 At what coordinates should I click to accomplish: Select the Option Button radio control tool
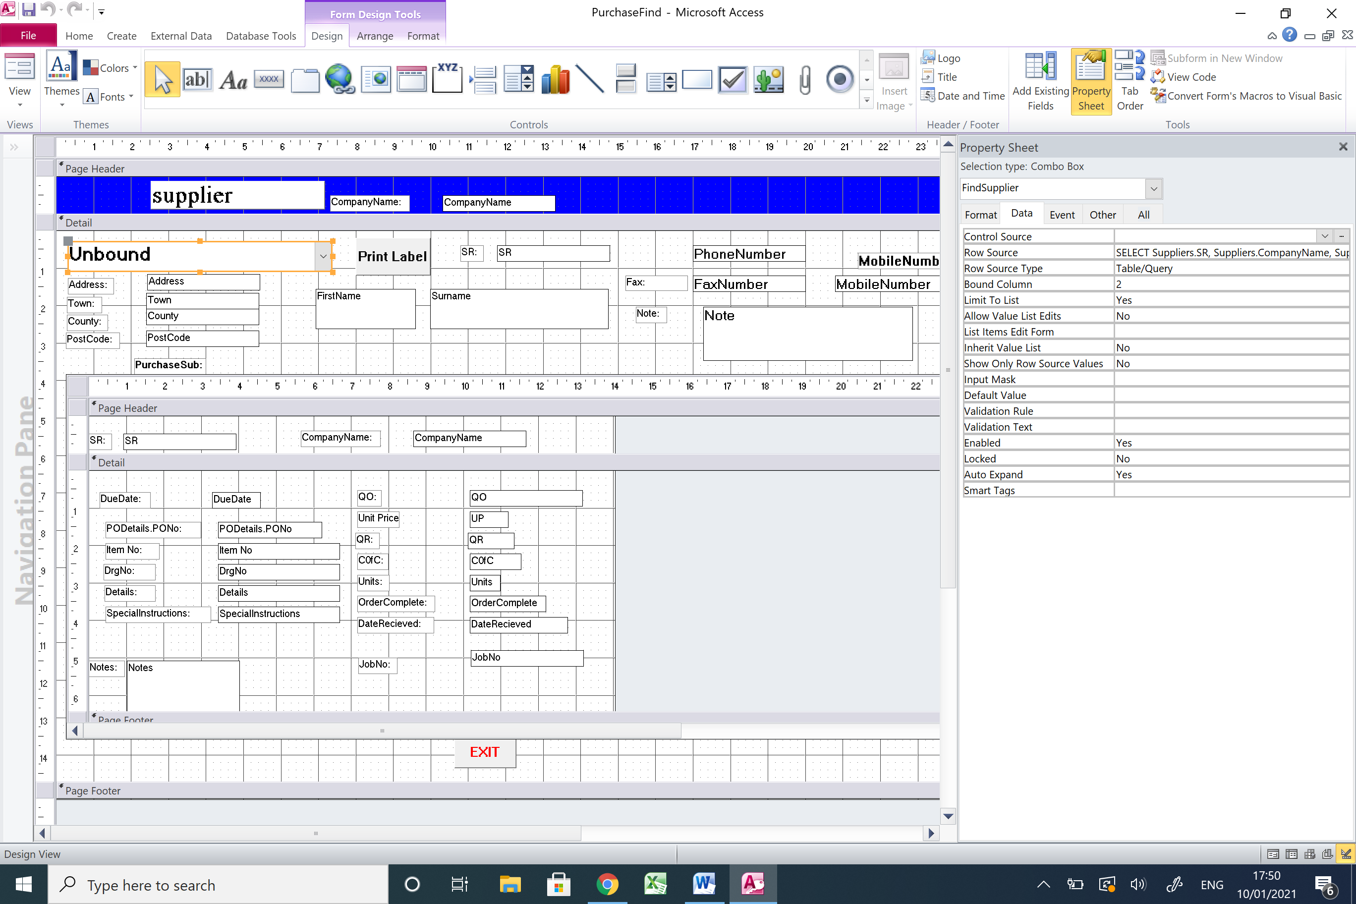tap(840, 80)
